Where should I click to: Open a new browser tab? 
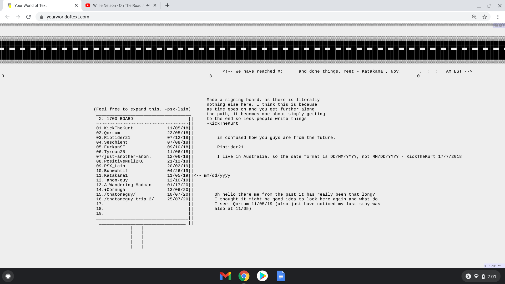(x=167, y=5)
